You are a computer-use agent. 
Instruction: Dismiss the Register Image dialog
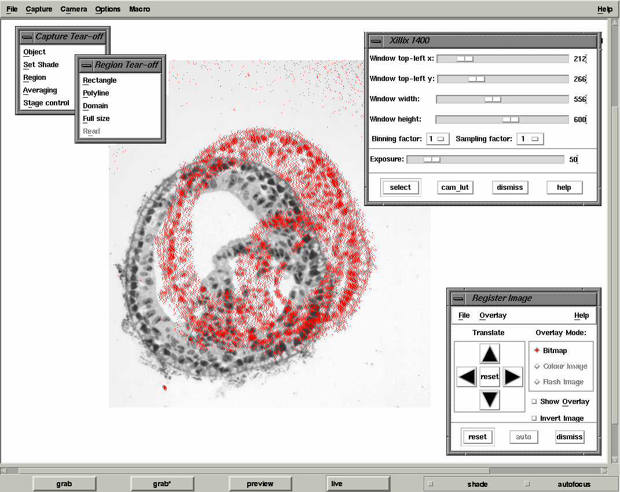point(570,437)
